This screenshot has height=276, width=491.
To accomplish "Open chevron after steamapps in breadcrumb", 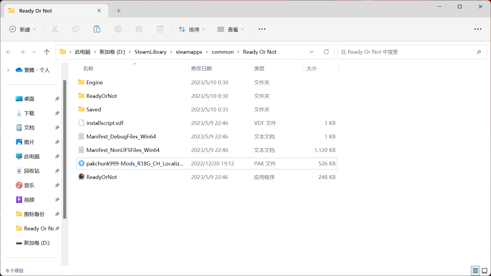I will coord(207,52).
